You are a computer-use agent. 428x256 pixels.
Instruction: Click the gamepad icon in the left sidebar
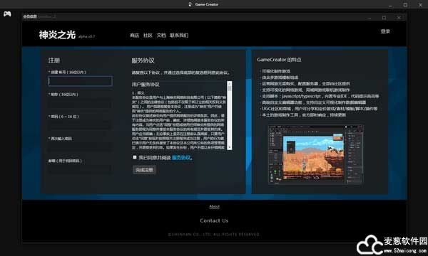point(7,14)
